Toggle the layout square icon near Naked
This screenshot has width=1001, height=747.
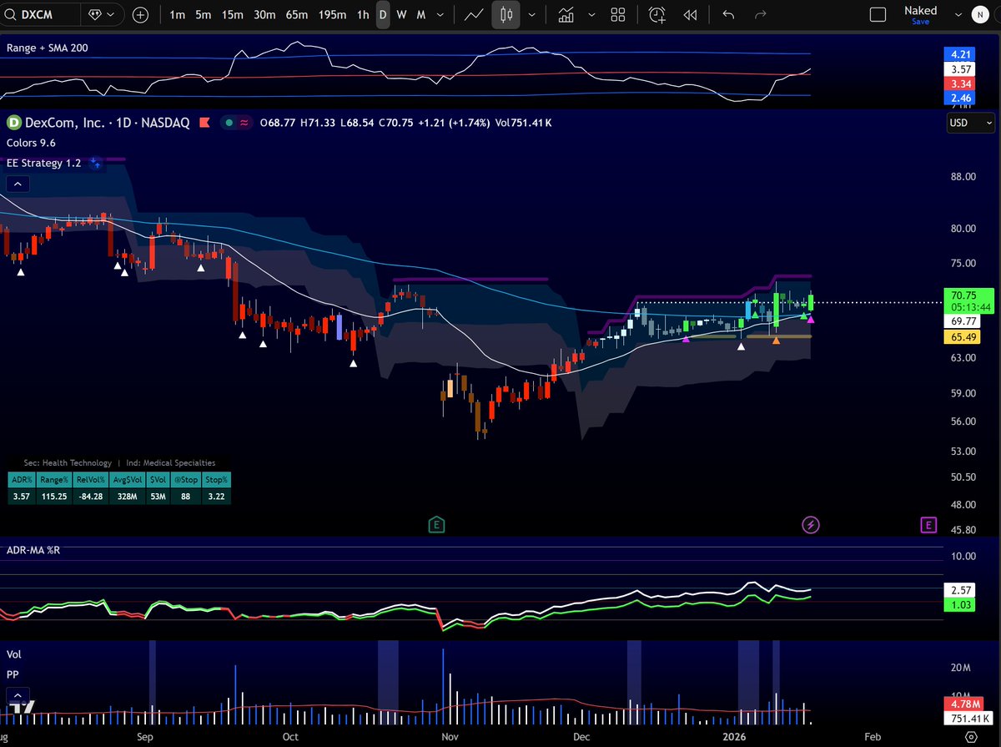(x=877, y=14)
